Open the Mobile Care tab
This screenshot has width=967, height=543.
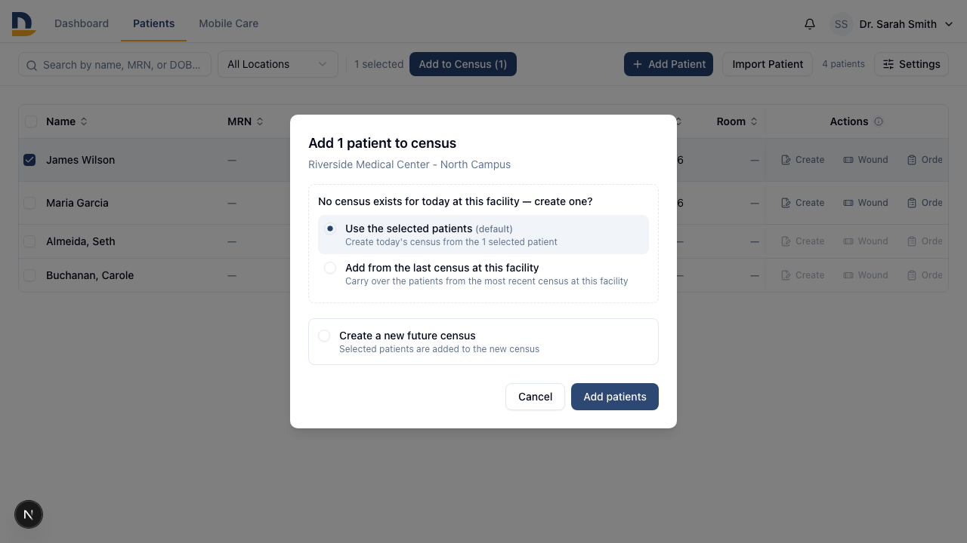[228, 23]
